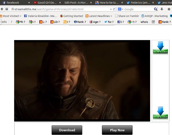The height and width of the screenshot is (135, 172).
Task: Click the black Download button
Action: (67, 130)
